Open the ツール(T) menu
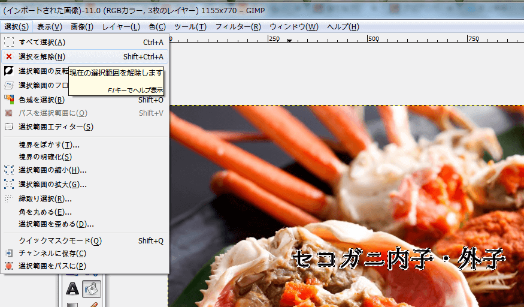The image size is (524, 307). [x=190, y=27]
